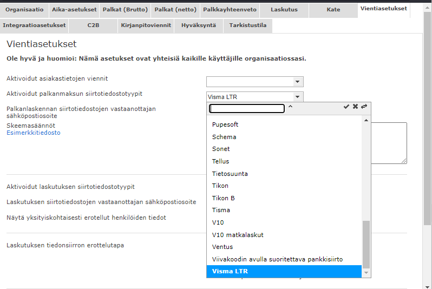
Task: Open the Palkat (Brutto) tab
Action: pos(125,10)
